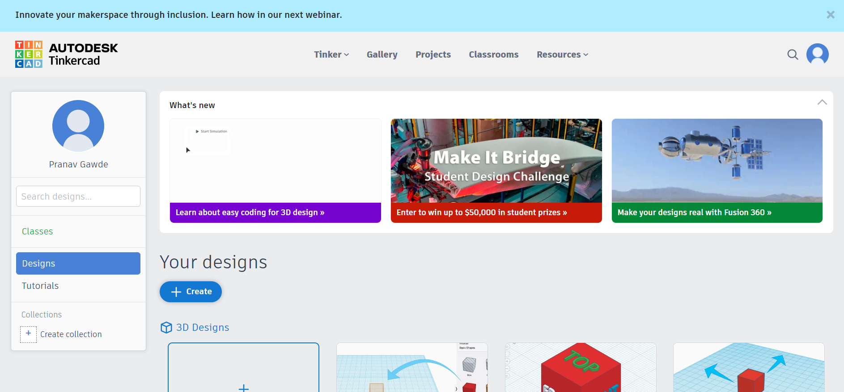This screenshot has width=844, height=392.
Task: Open the user account avatar in header
Action: pos(817,54)
